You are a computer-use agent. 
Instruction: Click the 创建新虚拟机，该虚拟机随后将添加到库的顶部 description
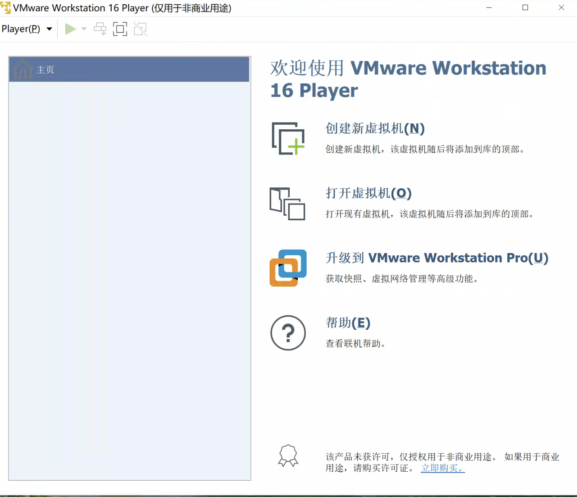pos(425,149)
